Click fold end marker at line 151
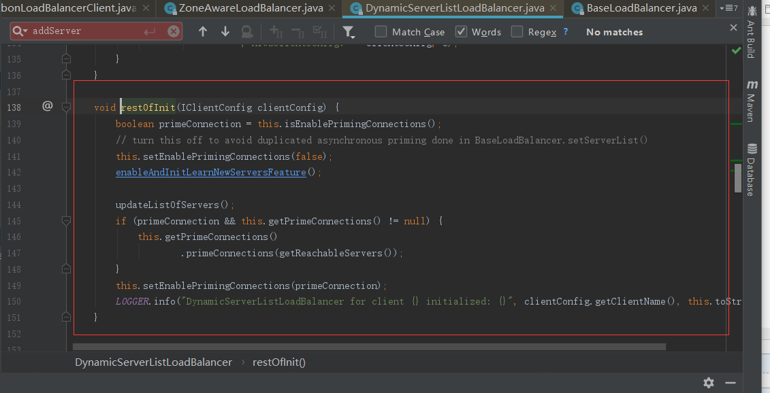The image size is (770, 393). coord(66,318)
